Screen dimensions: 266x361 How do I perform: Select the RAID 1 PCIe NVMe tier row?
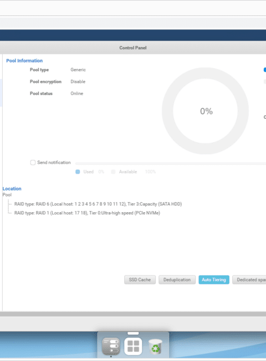coord(87,213)
